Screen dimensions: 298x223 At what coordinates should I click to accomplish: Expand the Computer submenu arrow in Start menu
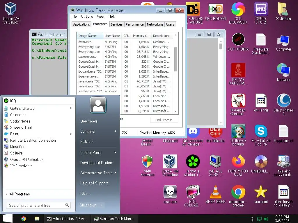pyautogui.click(x=115, y=131)
